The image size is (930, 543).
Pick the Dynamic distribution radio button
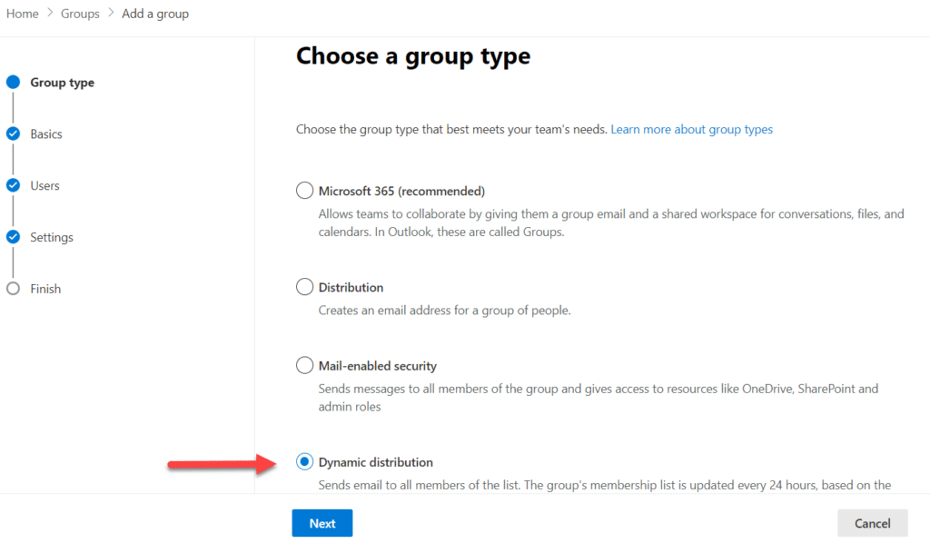[x=304, y=462]
